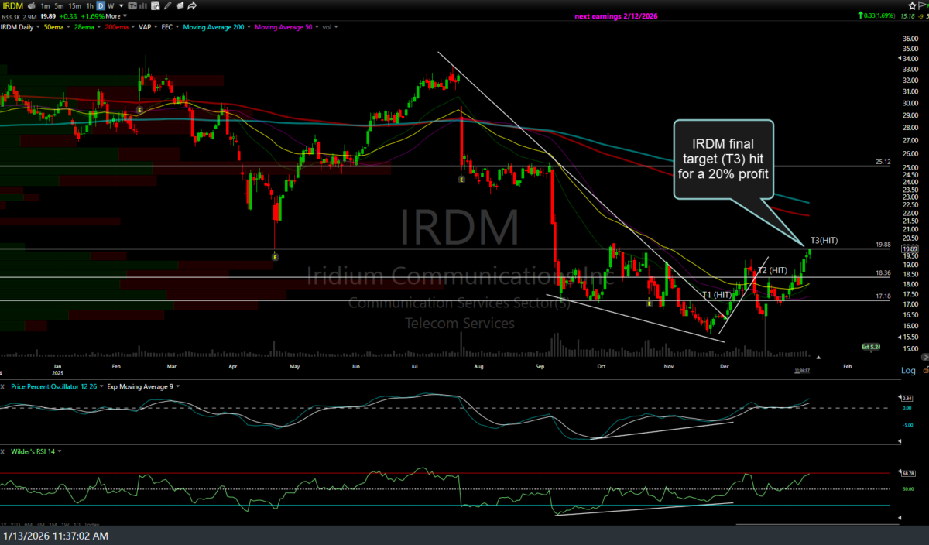The height and width of the screenshot is (545, 929).
Task: Close the Price Percent Oscillator panel
Action: click(x=4, y=386)
